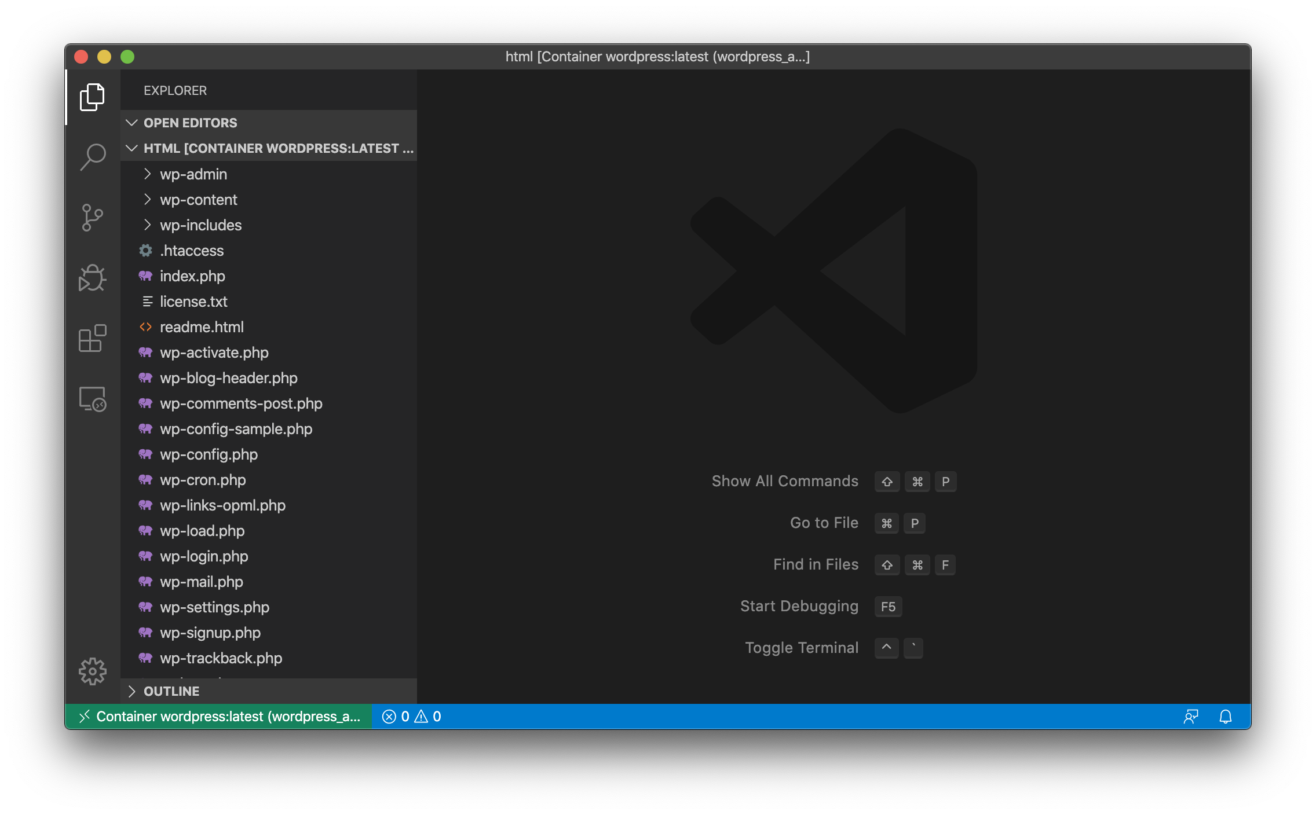The width and height of the screenshot is (1316, 815).
Task: Open the Explorer view in activity bar
Action: (92, 97)
